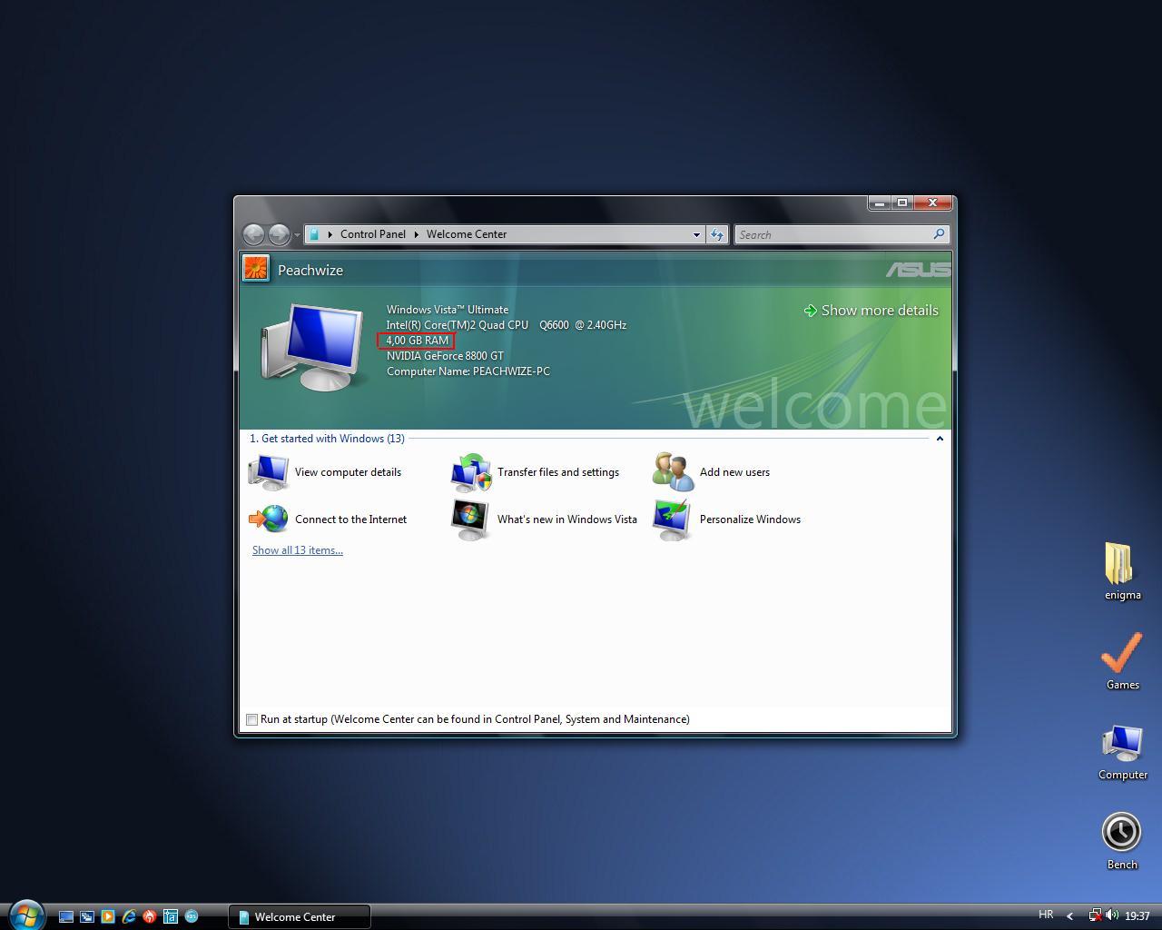This screenshot has width=1162, height=930.
Task: Click the Peachwize user account picture
Action: [256, 269]
